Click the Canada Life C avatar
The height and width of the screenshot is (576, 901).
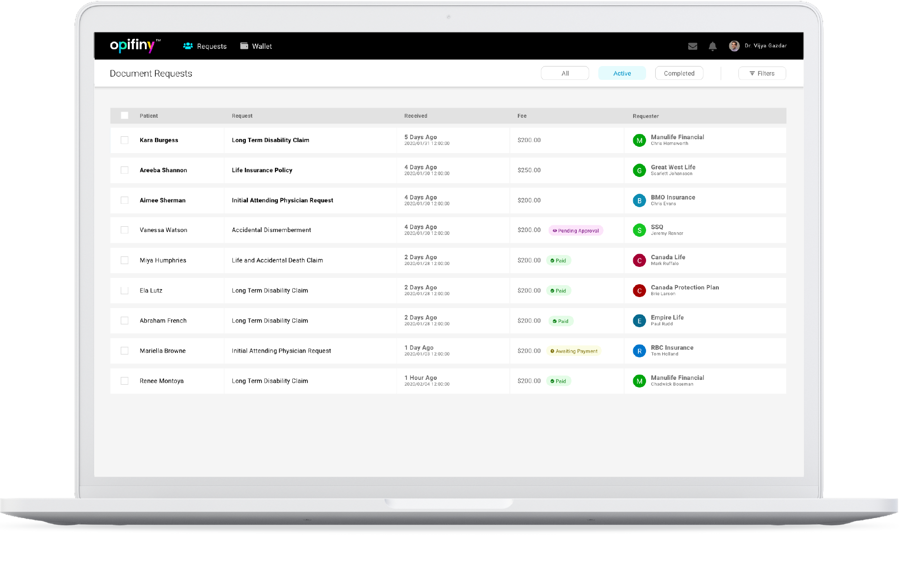[x=639, y=260]
